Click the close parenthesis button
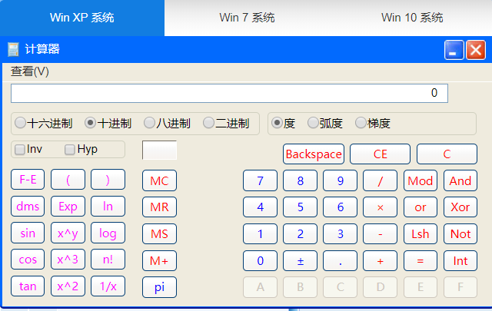Viewport: 492px width, 311px height. pyautogui.click(x=108, y=180)
